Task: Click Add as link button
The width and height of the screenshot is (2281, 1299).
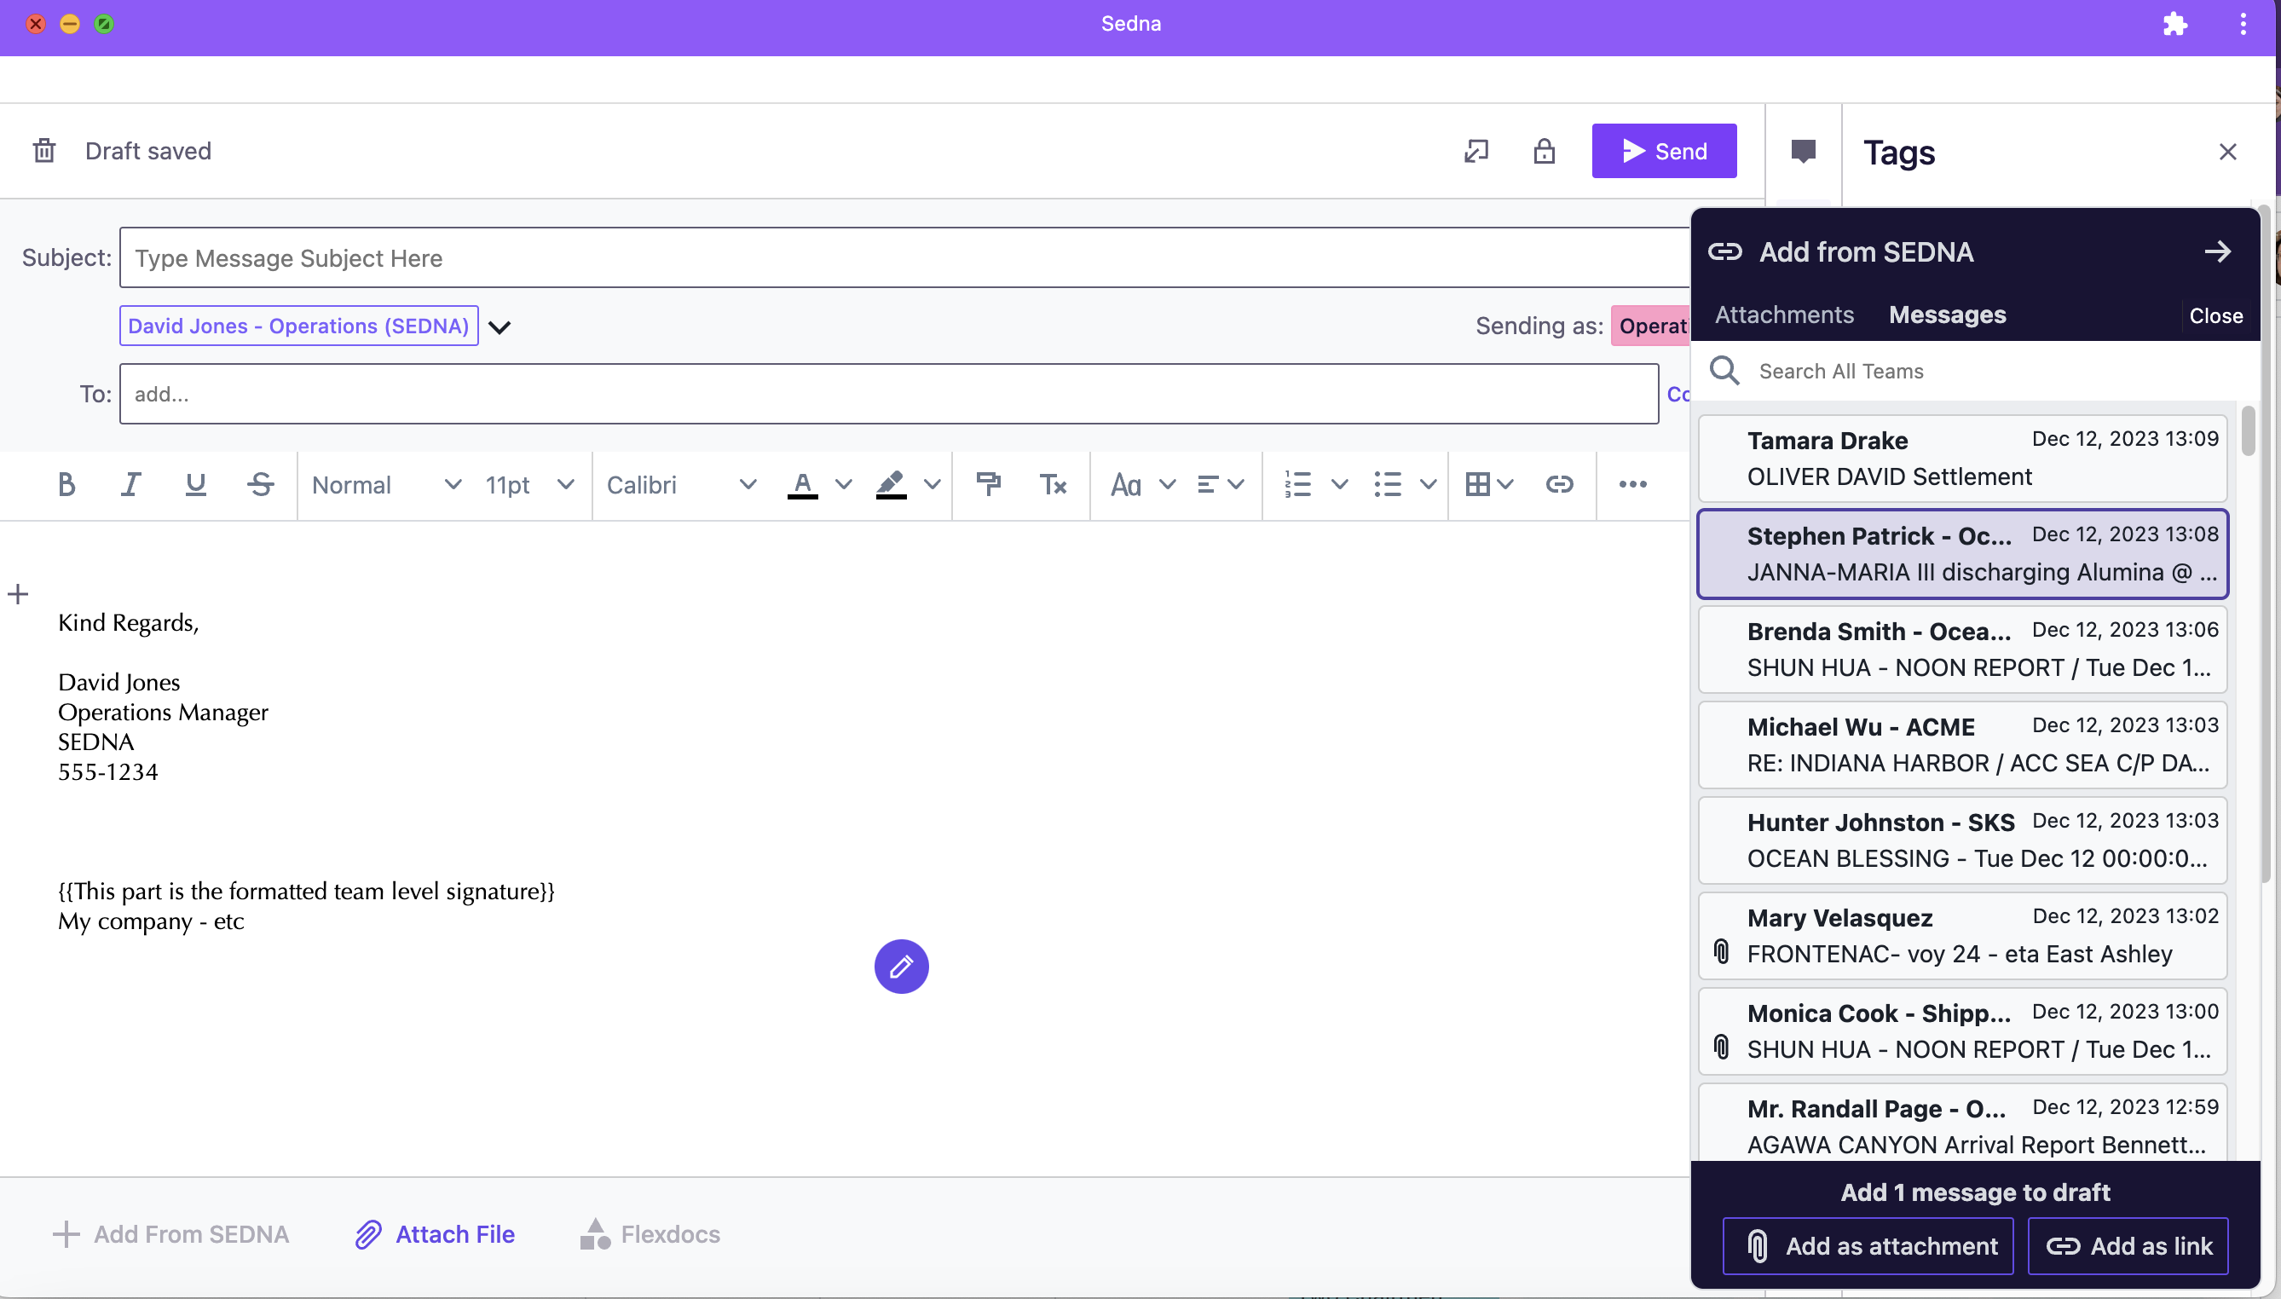Action: point(2128,1245)
